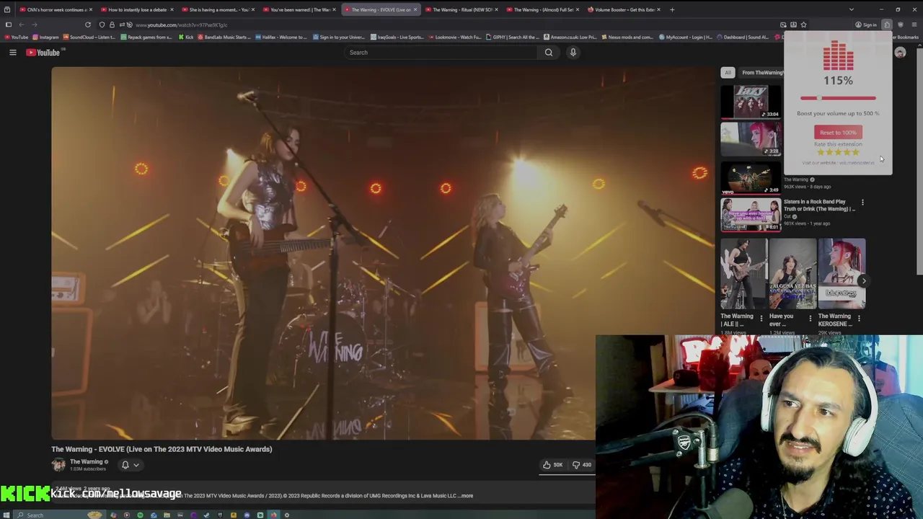Open YouTube account avatar menu
The image size is (923, 519).
pos(900,52)
